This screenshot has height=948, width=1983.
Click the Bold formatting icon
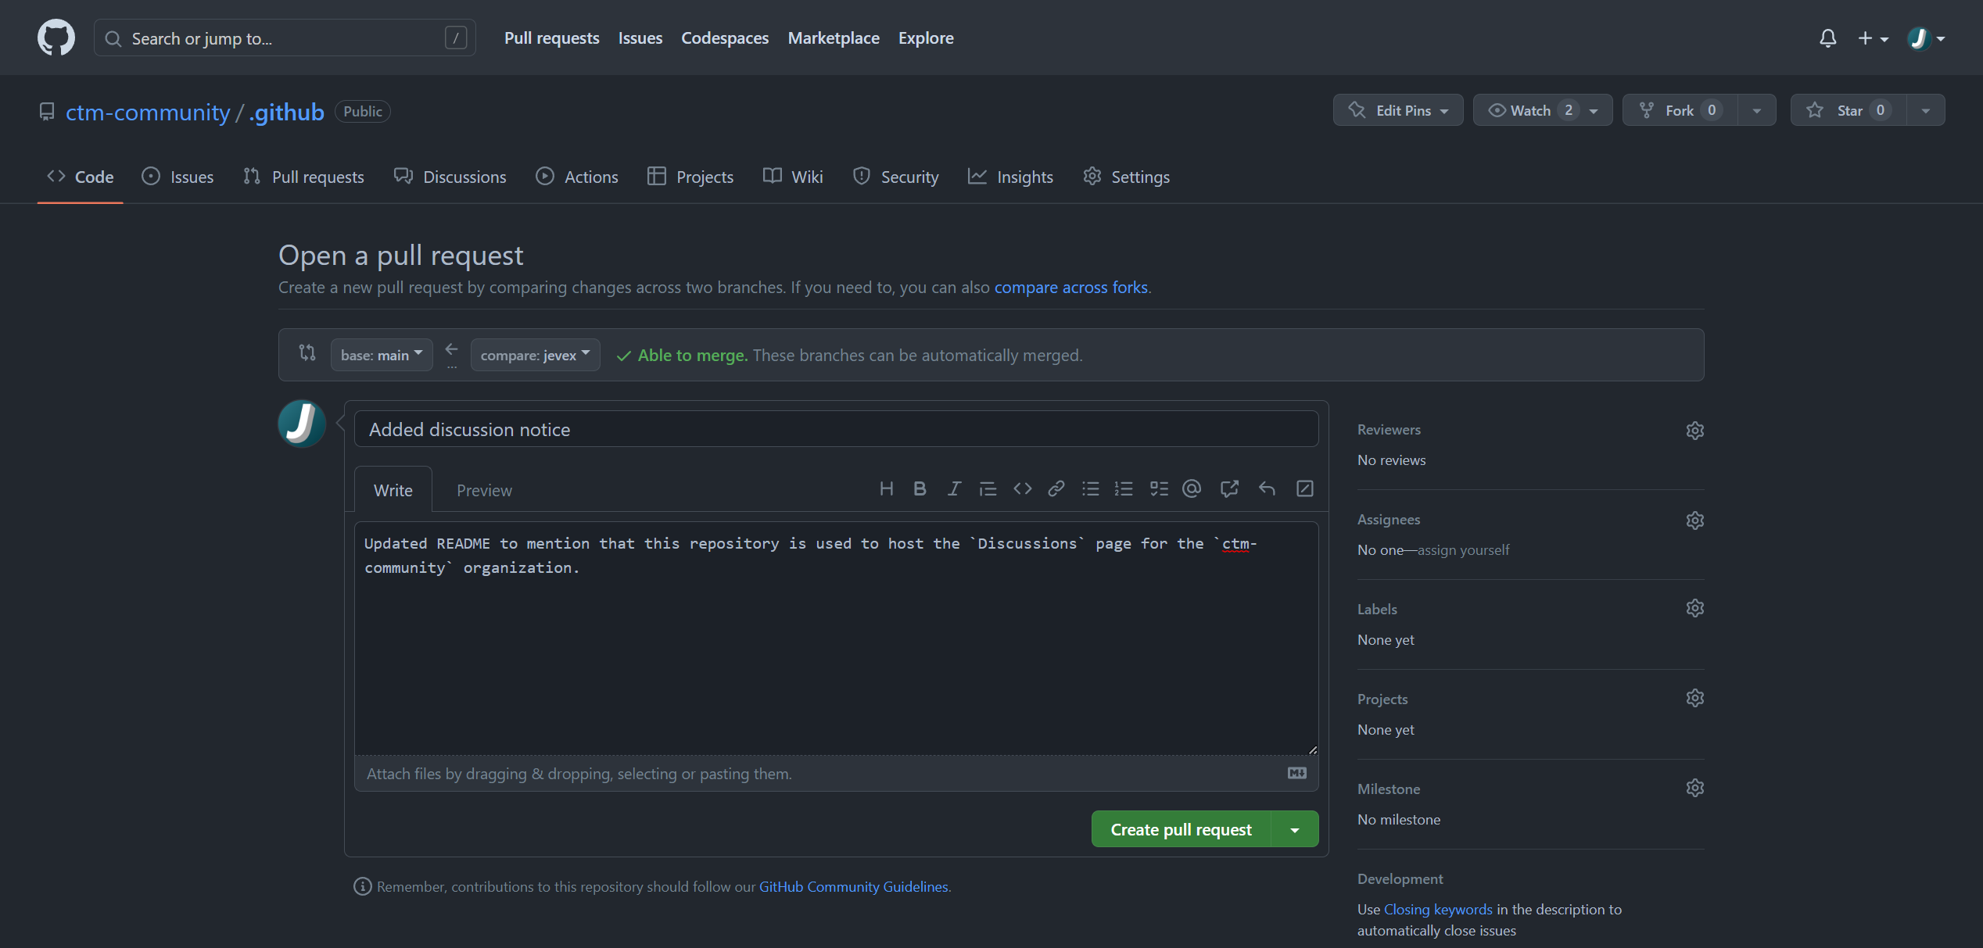920,489
